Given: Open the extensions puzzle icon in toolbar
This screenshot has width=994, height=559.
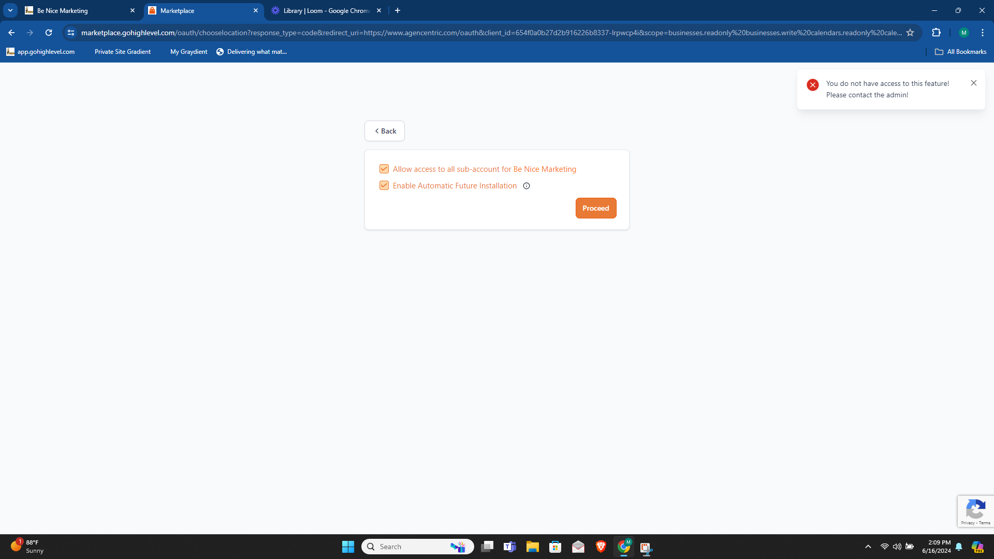Looking at the screenshot, I should (x=937, y=32).
